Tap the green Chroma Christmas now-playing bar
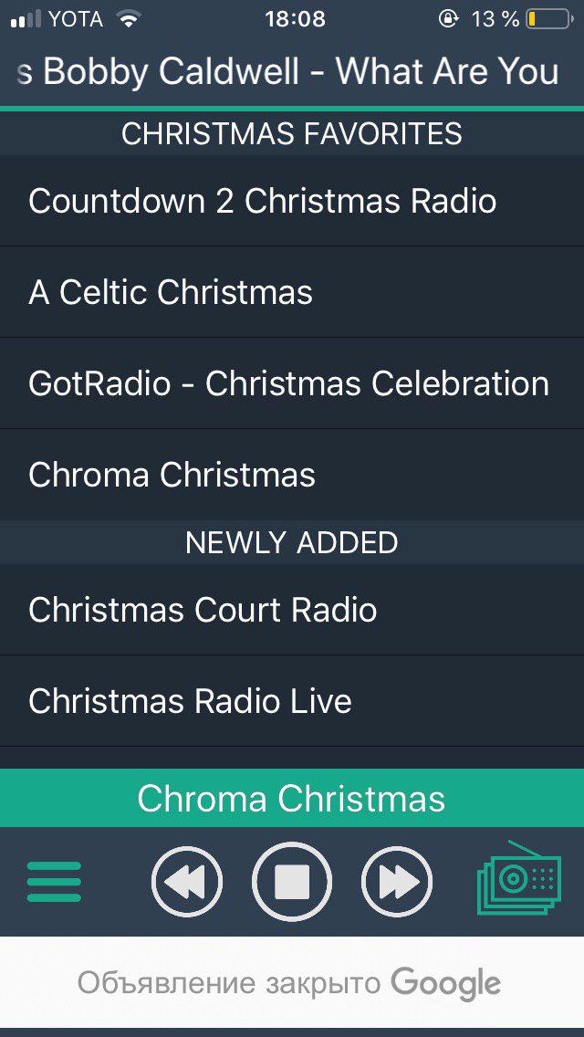The image size is (584, 1037). click(x=292, y=799)
